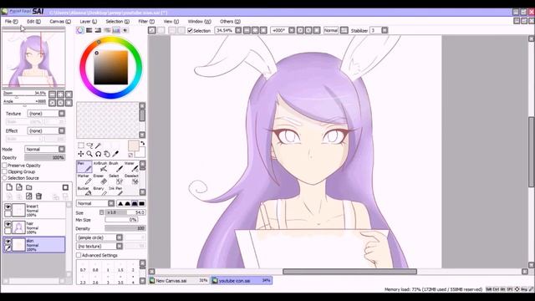535x301 pixels.
Task: Uncheck the Selection checkbox in toolbar
Action: [190, 30]
